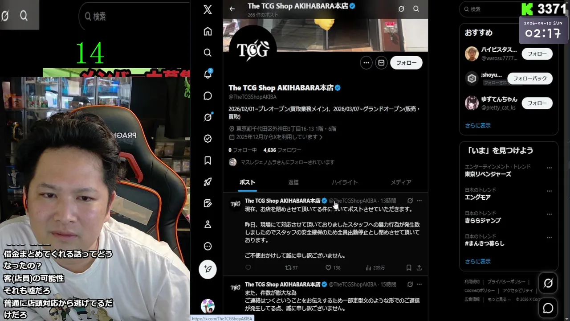The image size is (570, 321).
Task: Open the Explore search icon in sidebar
Action: [x=208, y=53]
